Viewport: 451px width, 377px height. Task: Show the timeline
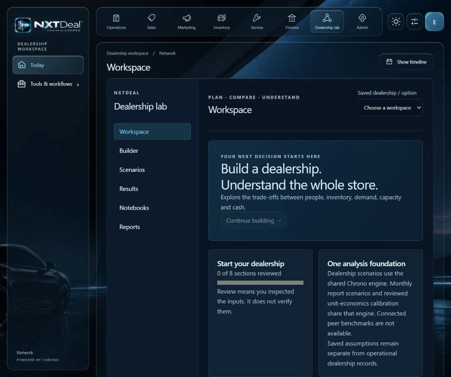click(406, 62)
